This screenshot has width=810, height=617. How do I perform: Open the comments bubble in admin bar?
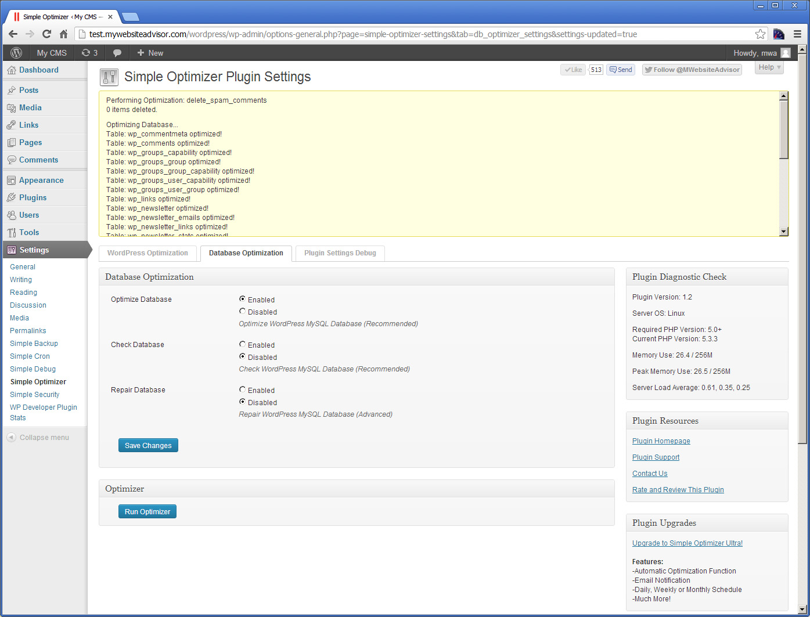tap(117, 53)
